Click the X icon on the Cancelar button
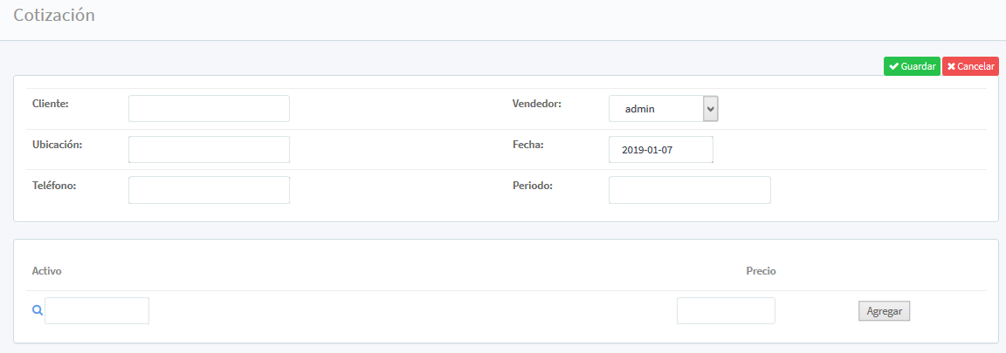 [x=951, y=67]
